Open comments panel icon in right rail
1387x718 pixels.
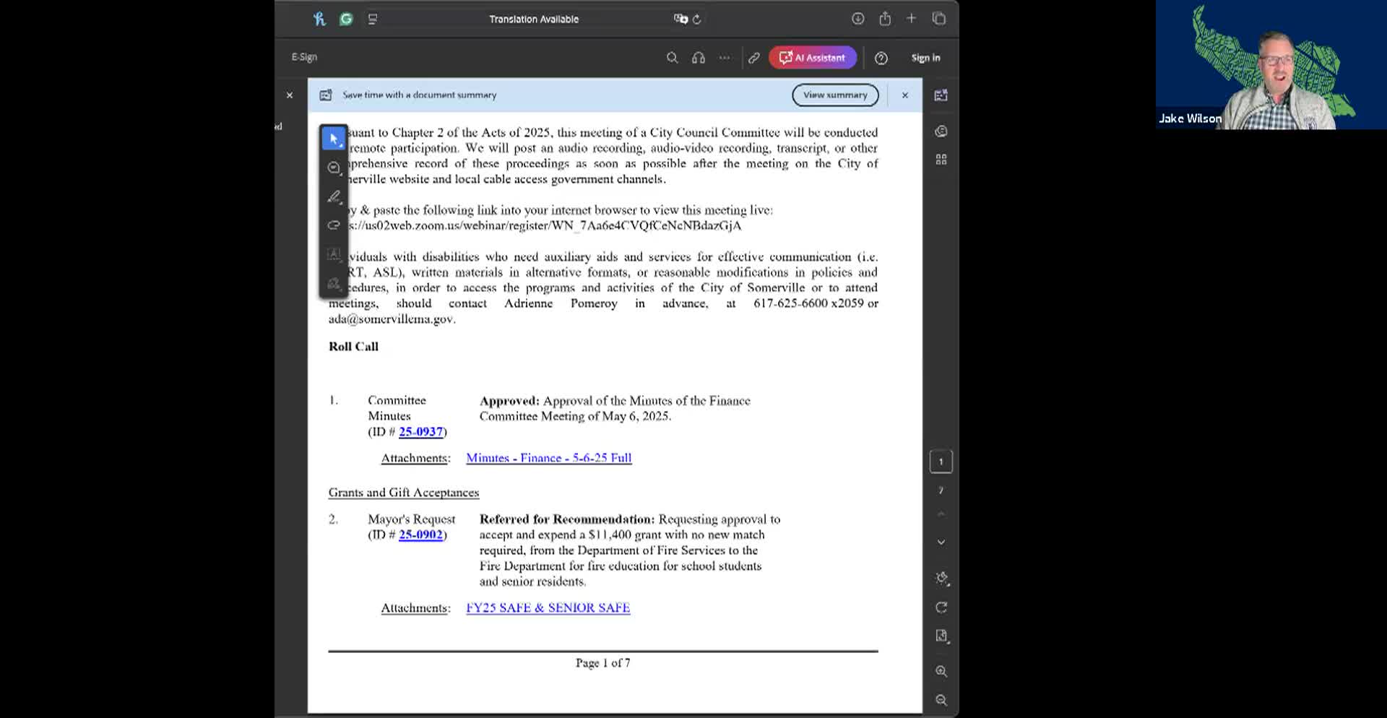pos(941,131)
